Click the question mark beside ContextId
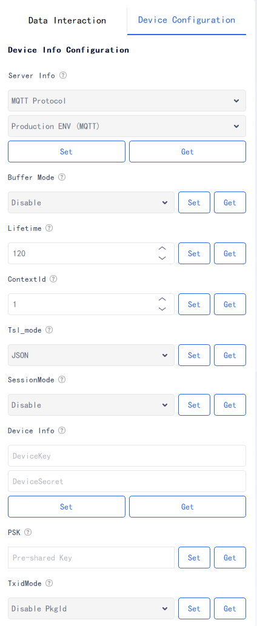The height and width of the screenshot is (626, 257). tap(53, 279)
